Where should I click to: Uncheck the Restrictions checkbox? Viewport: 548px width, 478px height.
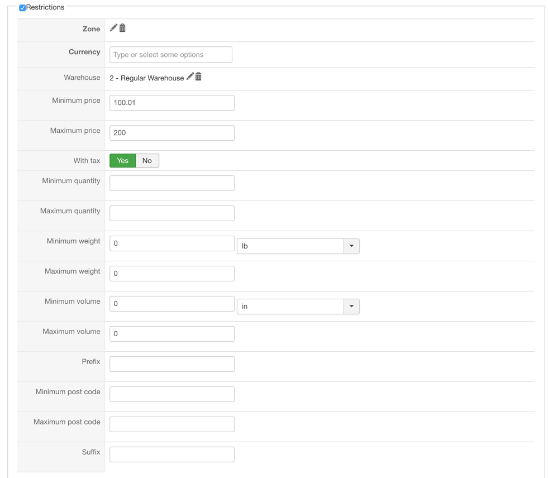click(22, 8)
